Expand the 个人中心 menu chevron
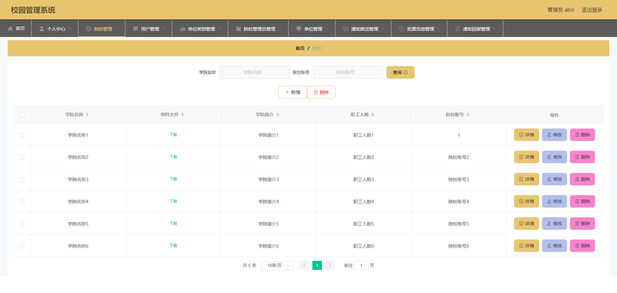 [70, 28]
